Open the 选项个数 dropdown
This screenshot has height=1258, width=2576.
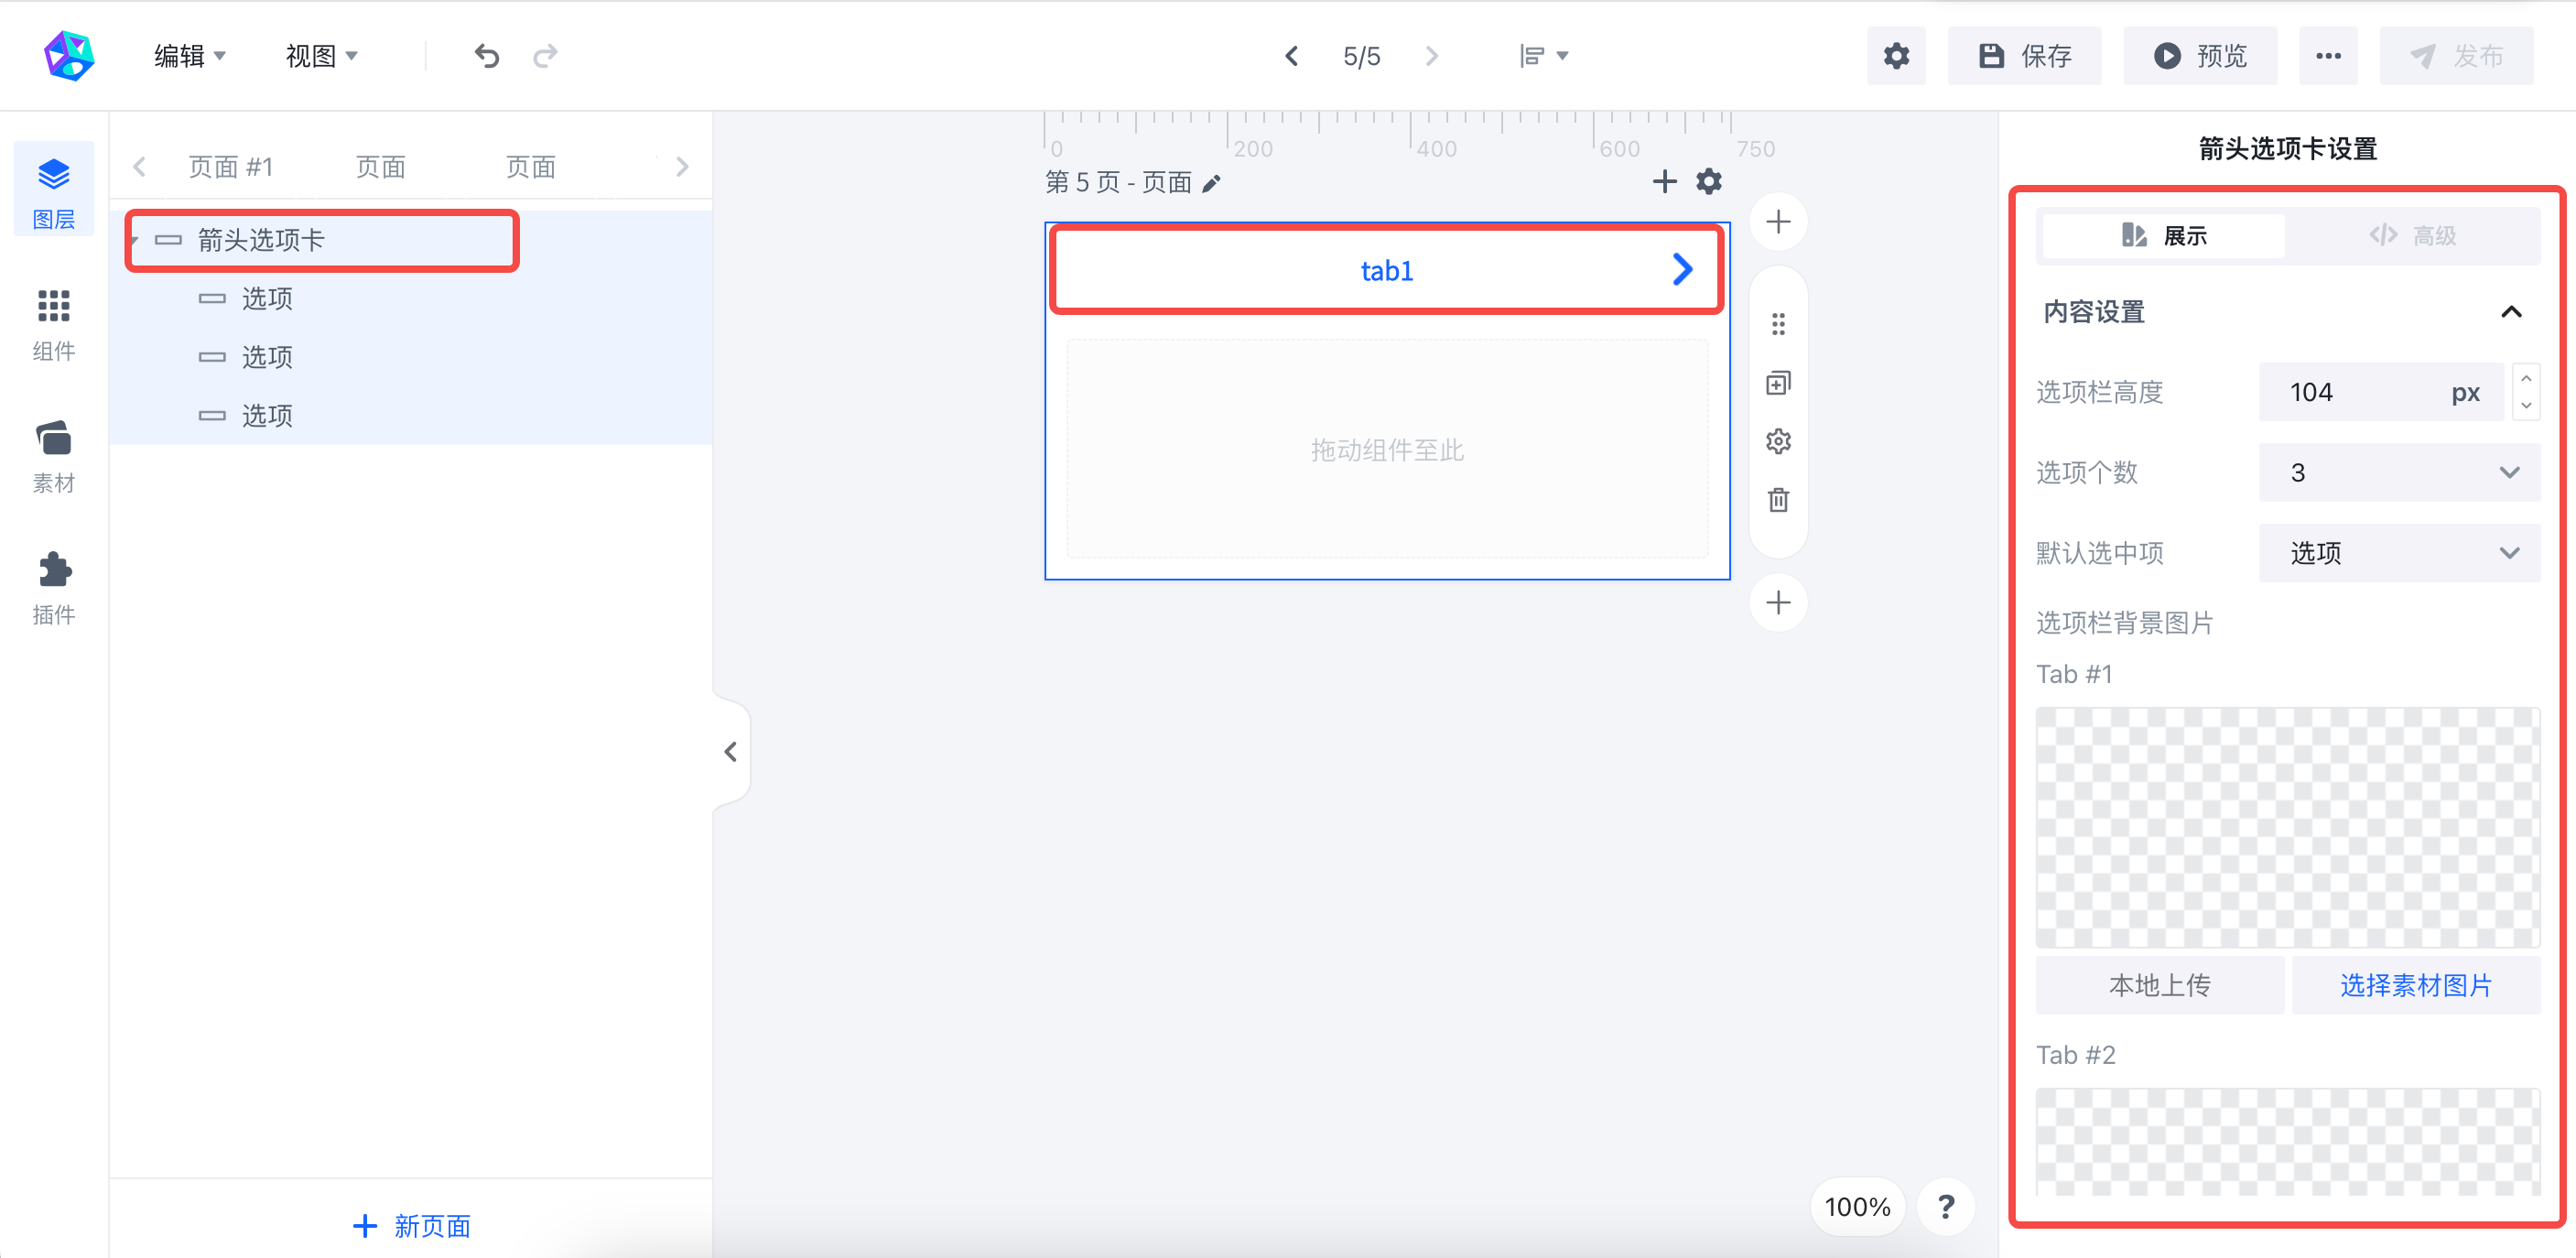2399,472
